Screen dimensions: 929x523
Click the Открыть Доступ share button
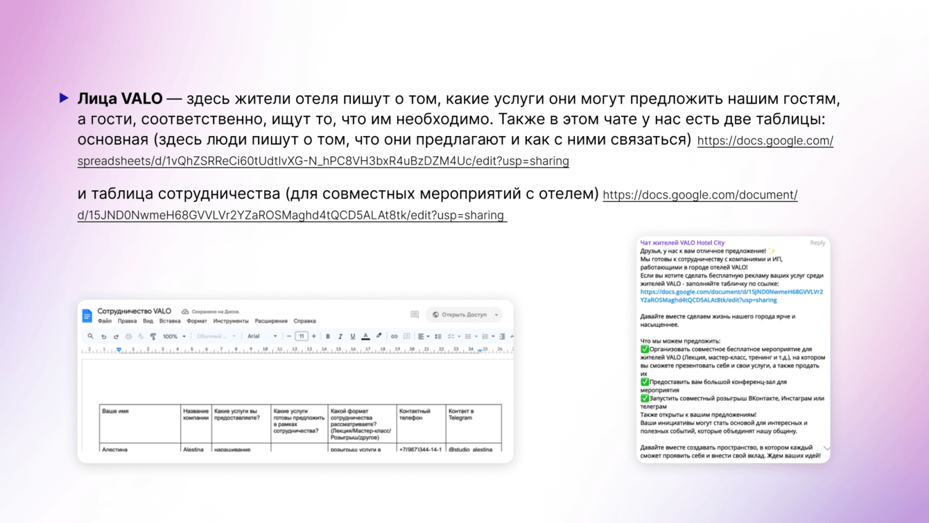point(460,315)
